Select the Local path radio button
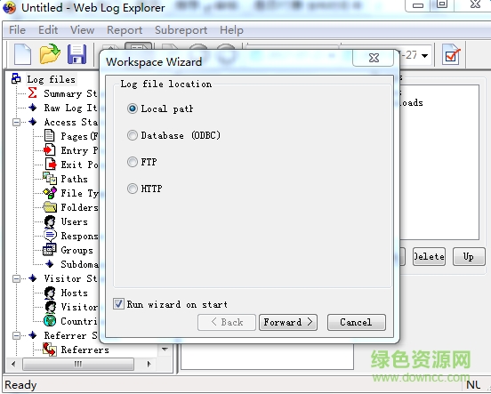This screenshot has width=491, height=394. (x=133, y=109)
